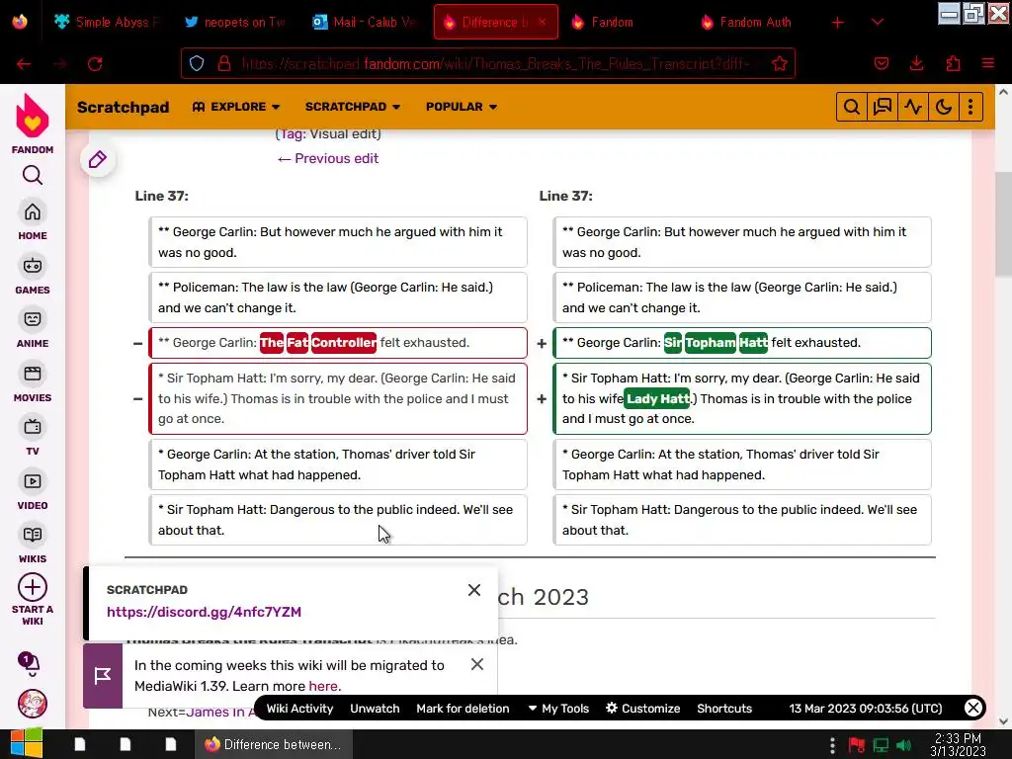This screenshot has width=1012, height=759.
Task: Switch to the neopets on Twitter tab
Action: tap(235, 22)
